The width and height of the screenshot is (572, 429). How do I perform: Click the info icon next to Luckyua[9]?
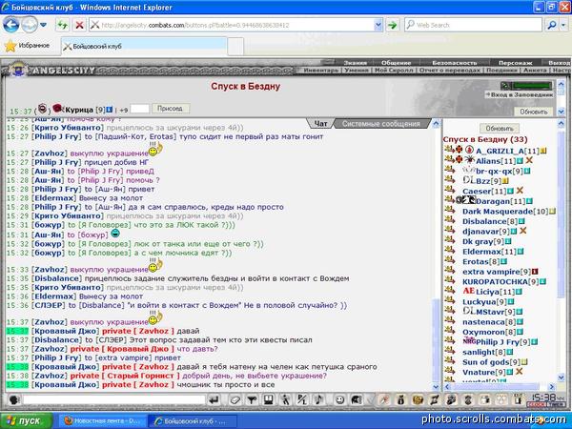click(x=511, y=301)
